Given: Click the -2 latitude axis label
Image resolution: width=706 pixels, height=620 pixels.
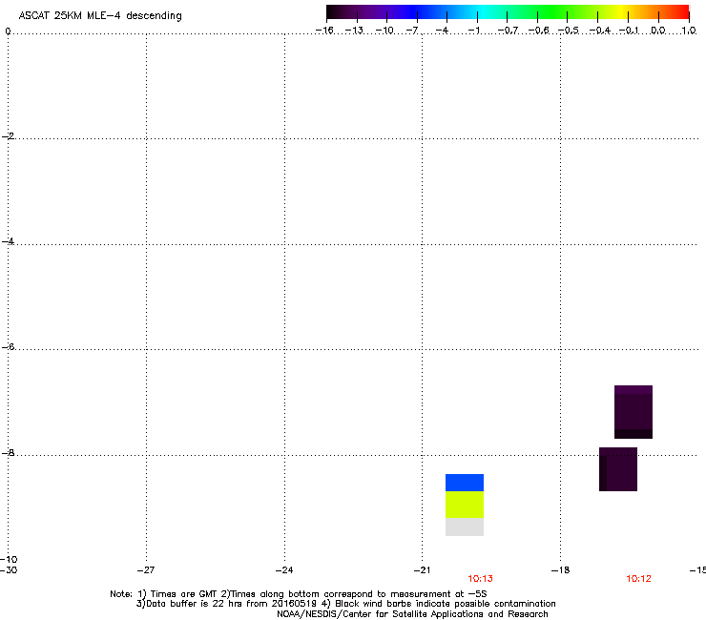Looking at the screenshot, I should click(8, 136).
